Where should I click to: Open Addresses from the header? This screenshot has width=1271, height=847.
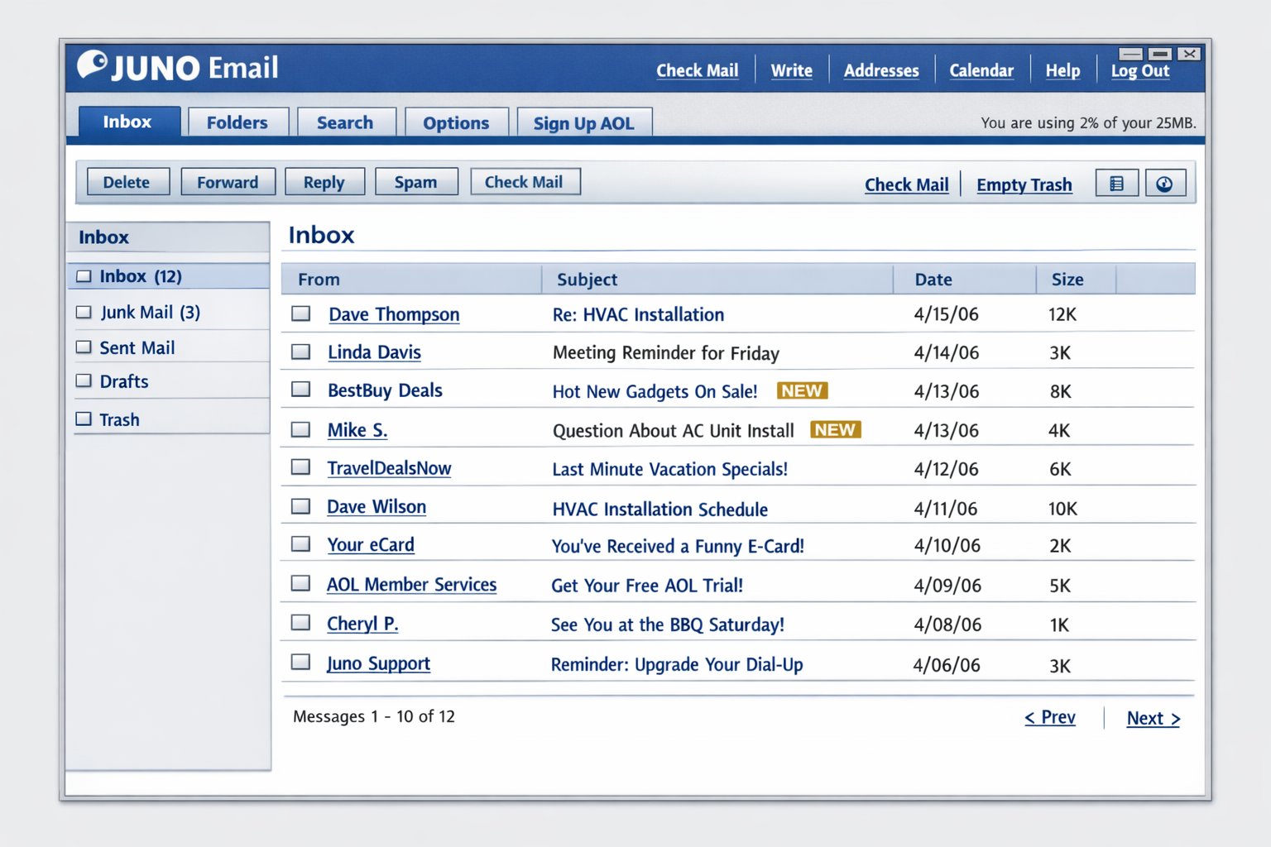[x=881, y=70]
